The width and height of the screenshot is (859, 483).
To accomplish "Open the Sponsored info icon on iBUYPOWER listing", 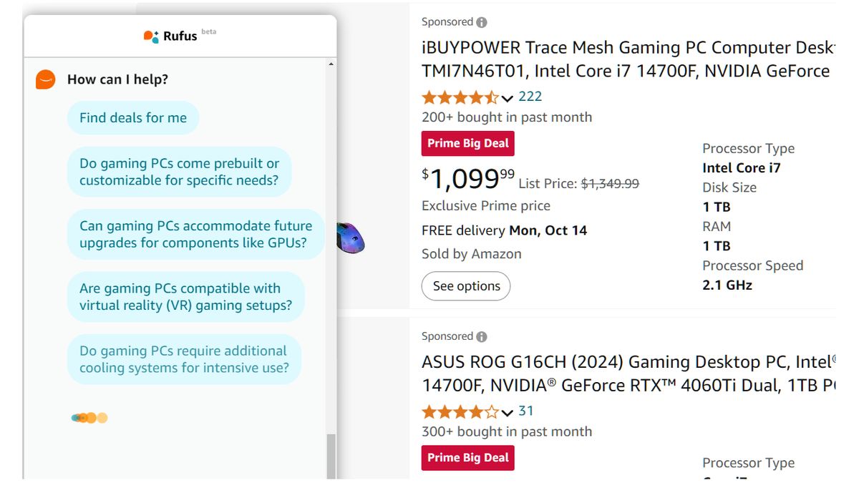I will tap(482, 21).
